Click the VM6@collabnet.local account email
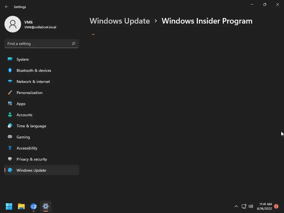This screenshot has width=284, height=213. point(40,27)
